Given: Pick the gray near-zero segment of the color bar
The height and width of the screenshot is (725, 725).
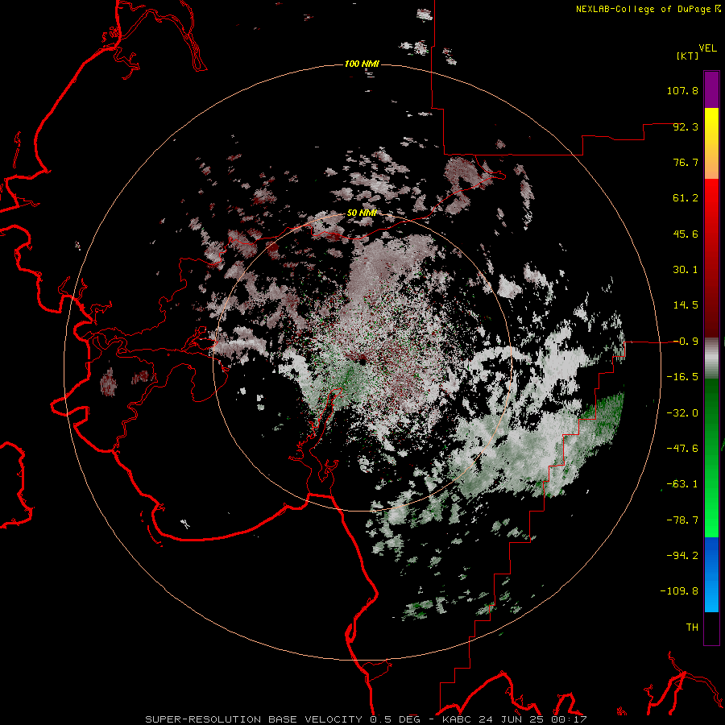Looking at the screenshot, I should pyautogui.click(x=711, y=358).
